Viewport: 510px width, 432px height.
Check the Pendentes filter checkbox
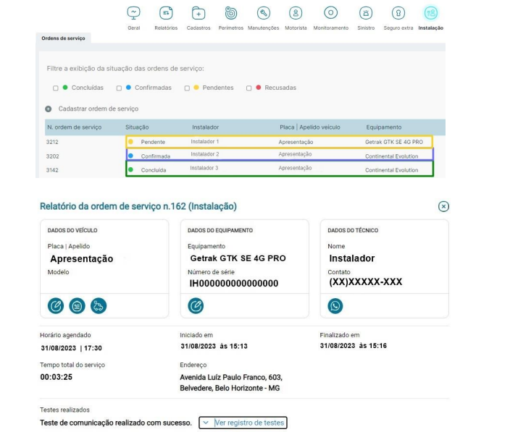187,88
